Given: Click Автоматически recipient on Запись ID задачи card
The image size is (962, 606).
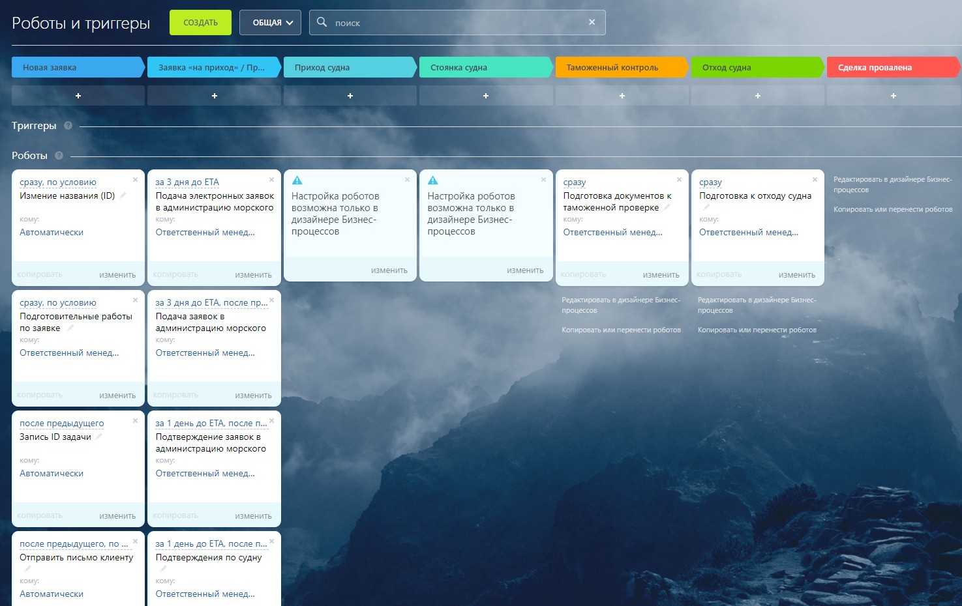Looking at the screenshot, I should (52, 474).
